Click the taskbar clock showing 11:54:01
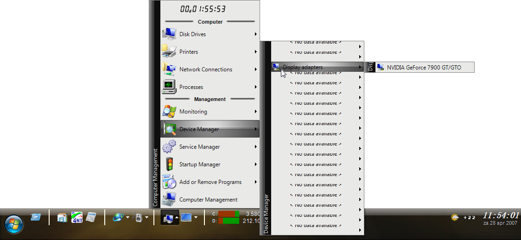Screen dimensions: 521x240 click(500, 215)
